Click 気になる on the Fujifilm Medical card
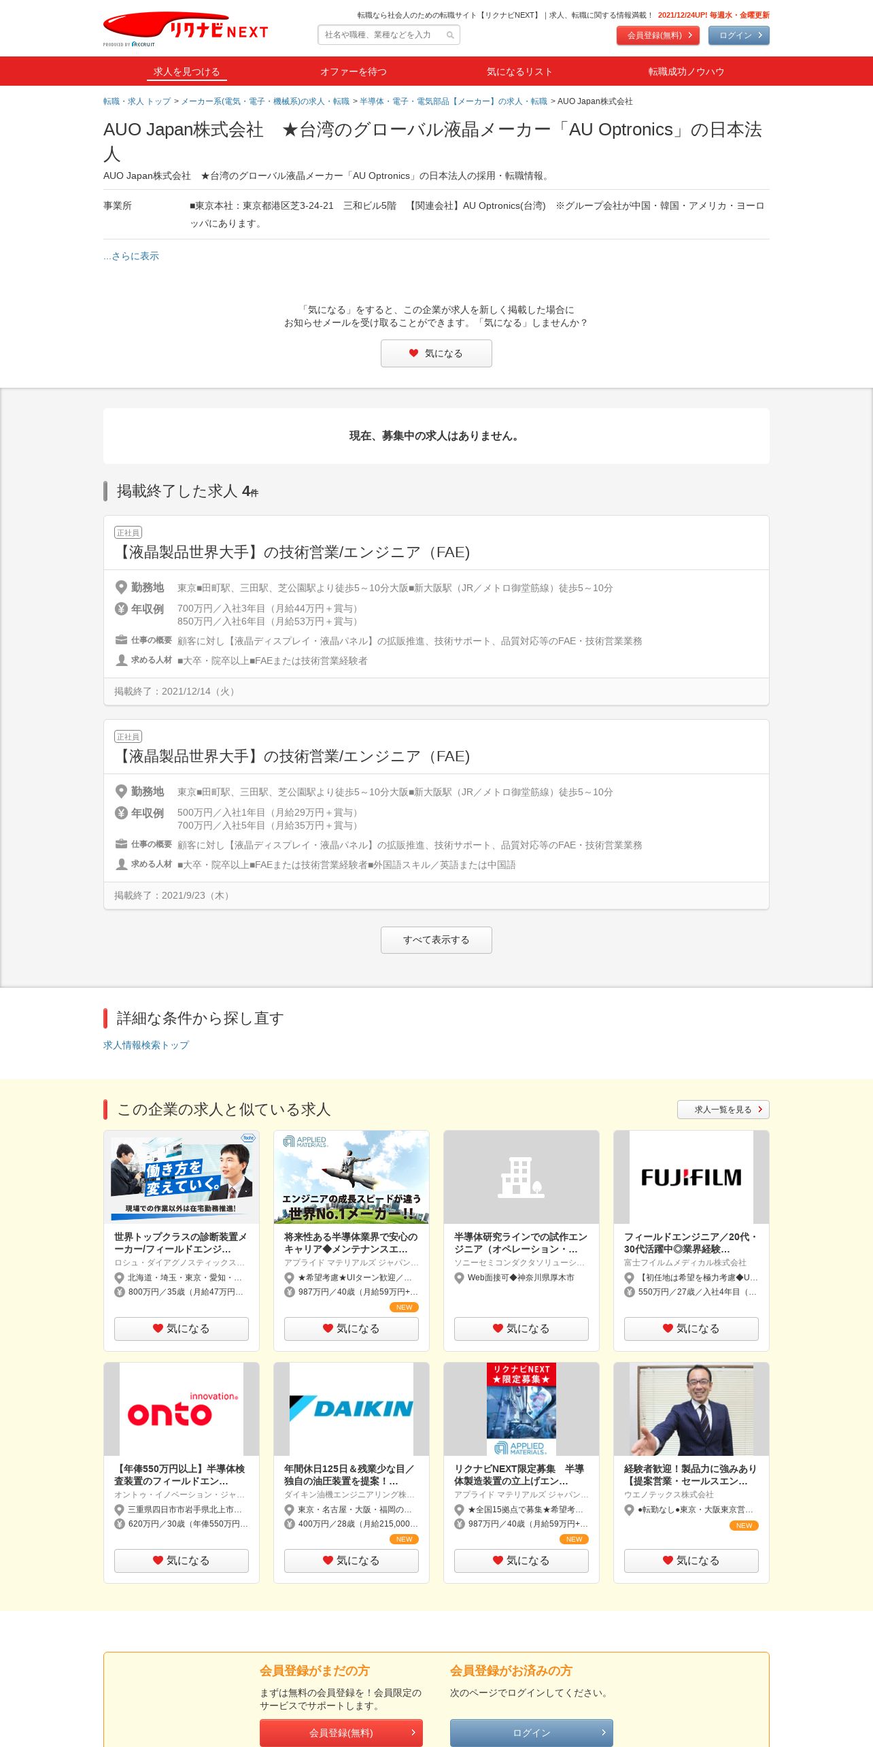873x1747 pixels. click(x=691, y=1329)
